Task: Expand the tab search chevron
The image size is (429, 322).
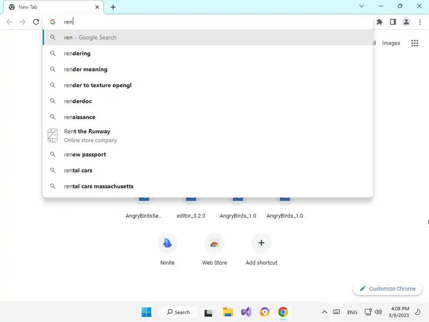Action: pos(362,6)
